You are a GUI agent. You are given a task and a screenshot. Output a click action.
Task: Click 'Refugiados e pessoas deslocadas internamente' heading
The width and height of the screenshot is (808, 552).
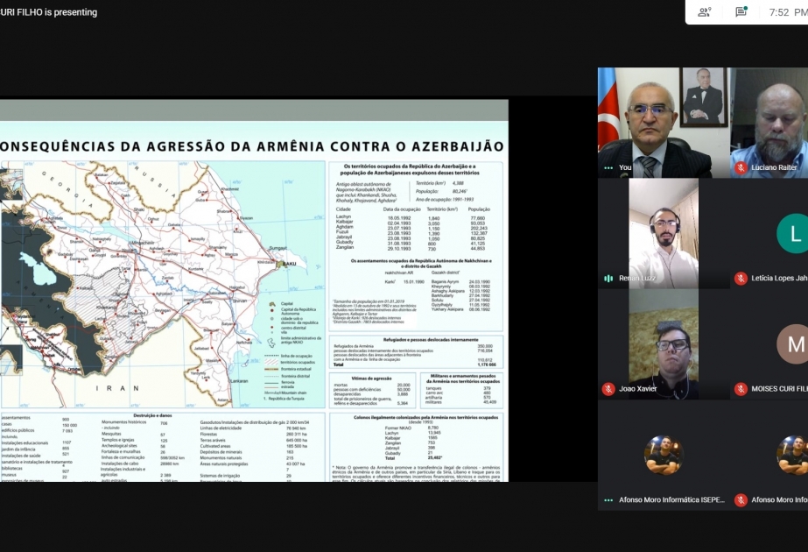click(x=431, y=340)
